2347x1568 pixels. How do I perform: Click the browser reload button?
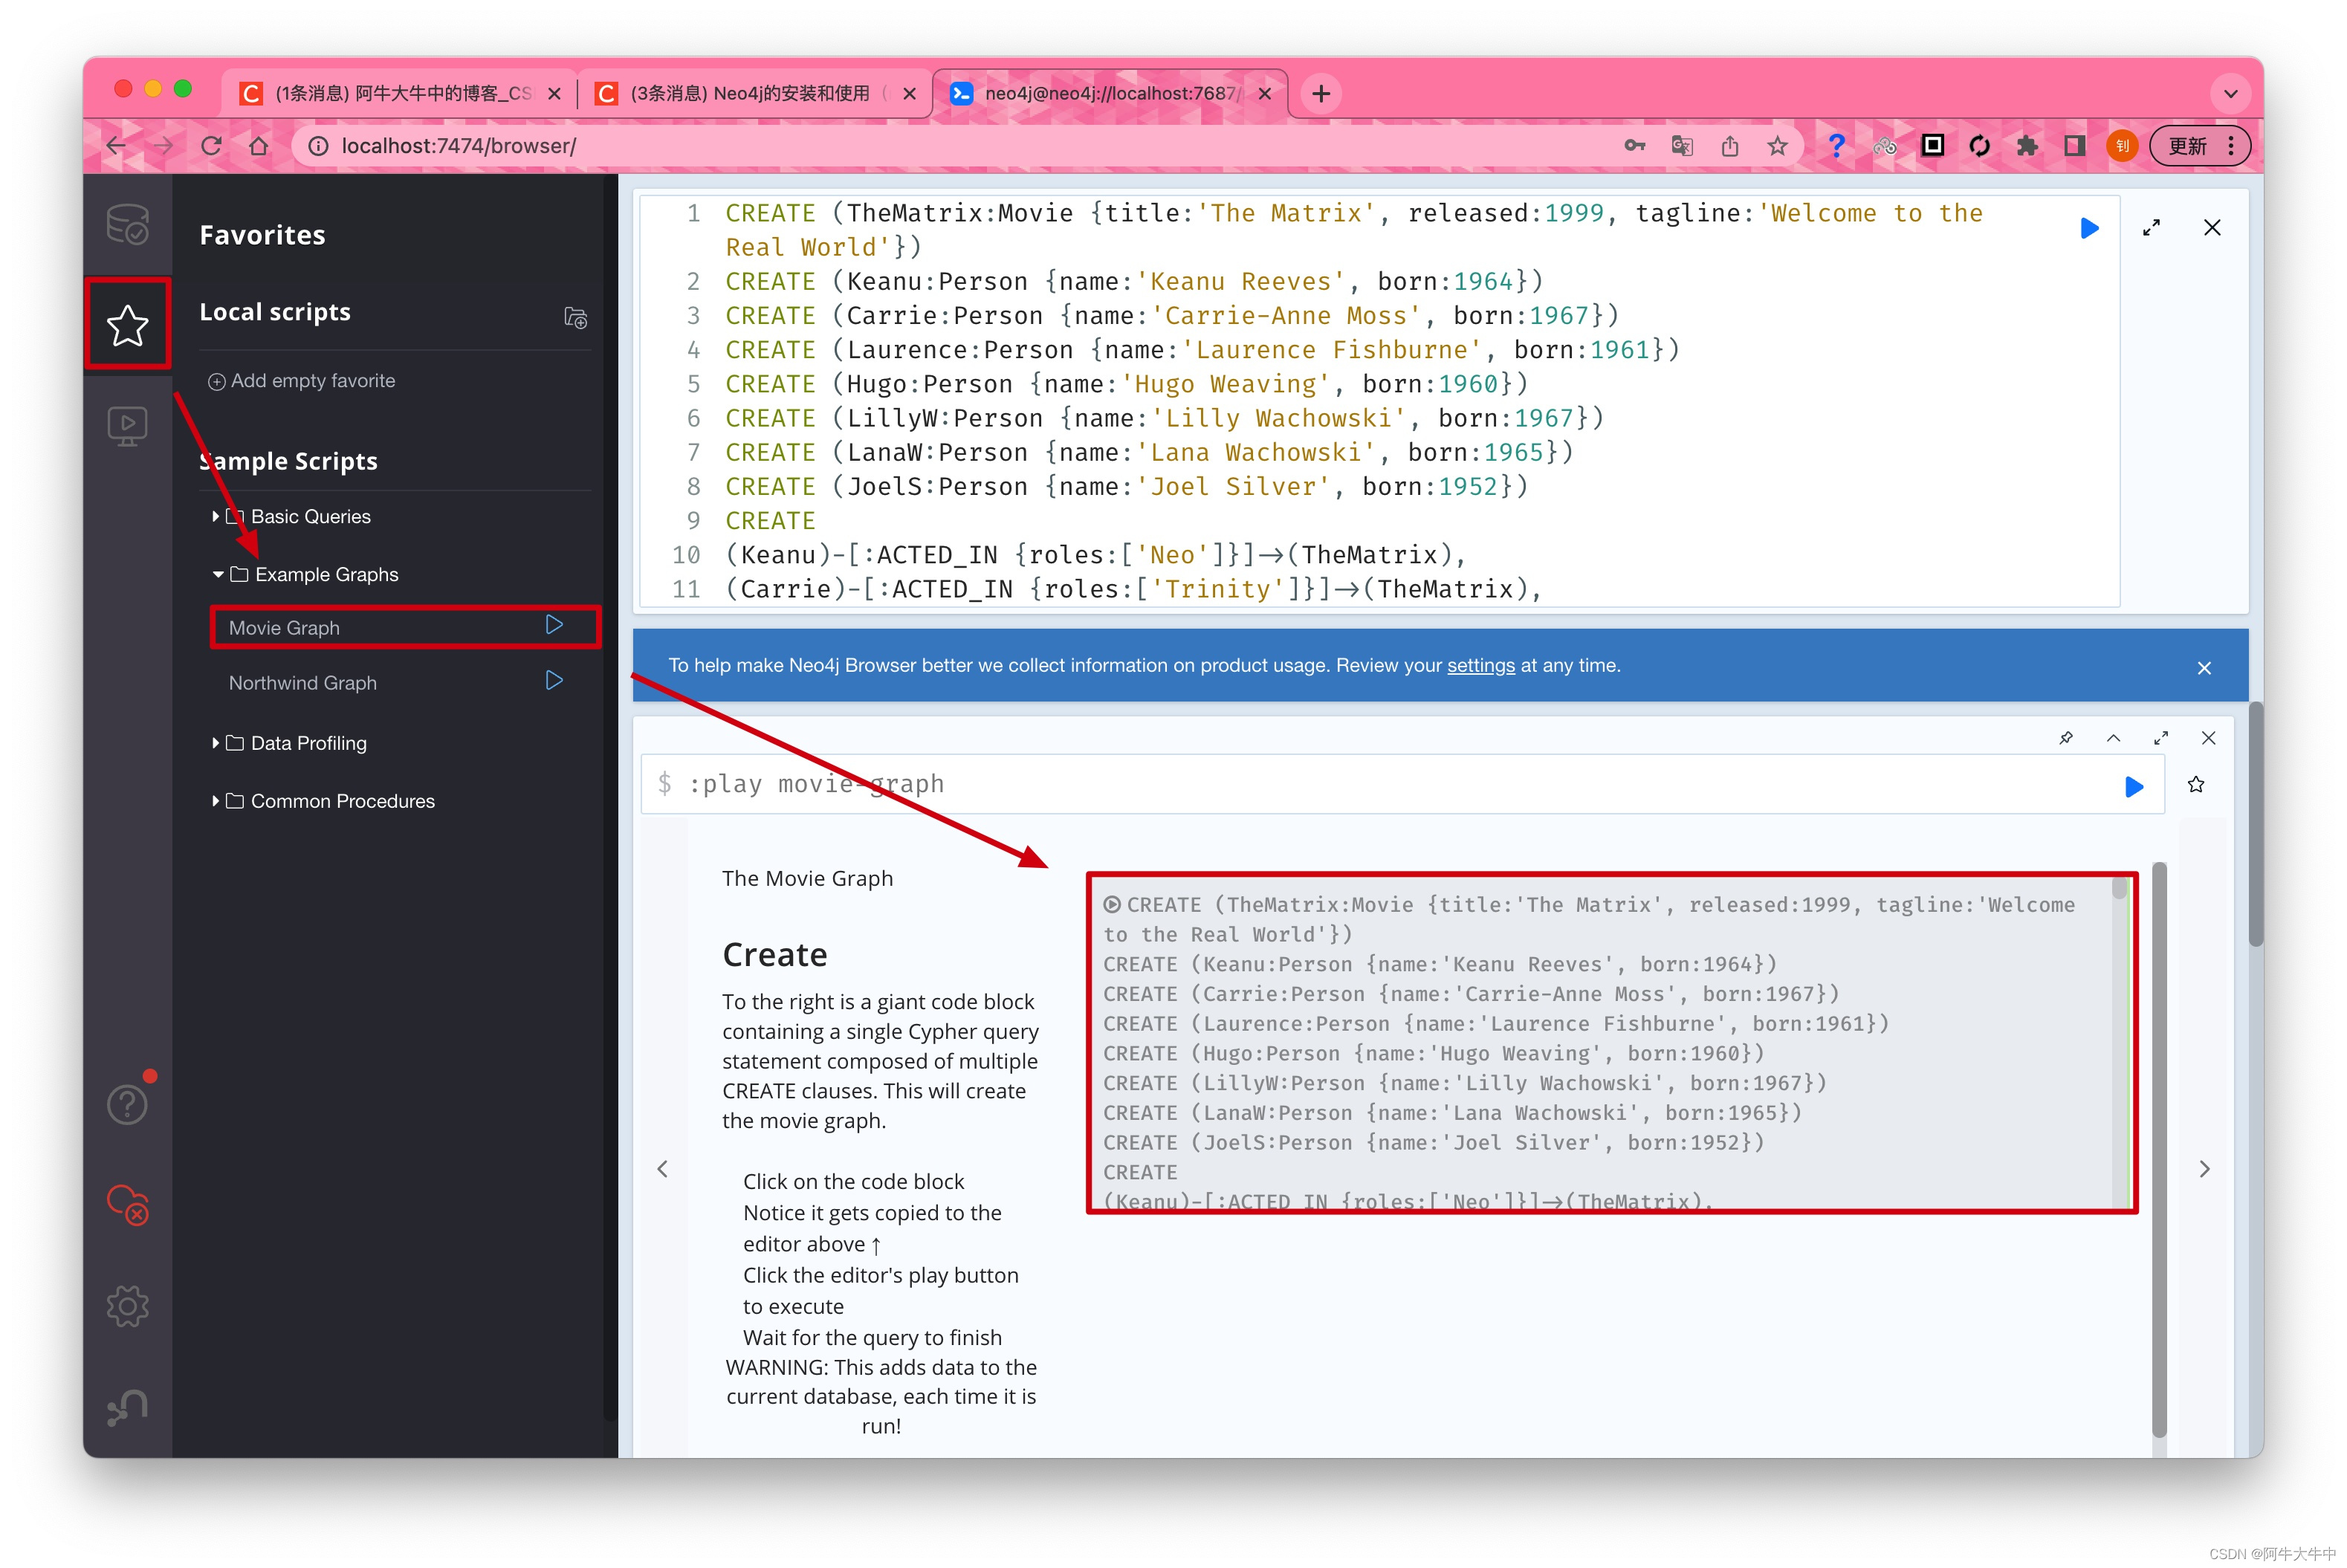pos(211,146)
